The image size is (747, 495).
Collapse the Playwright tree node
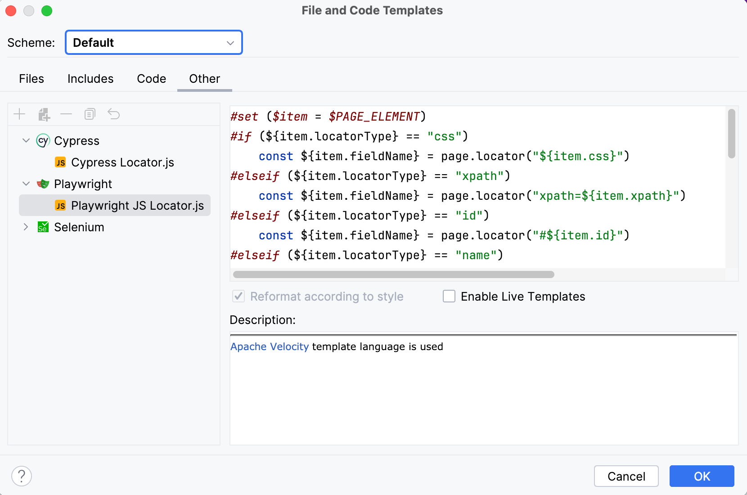(x=26, y=184)
